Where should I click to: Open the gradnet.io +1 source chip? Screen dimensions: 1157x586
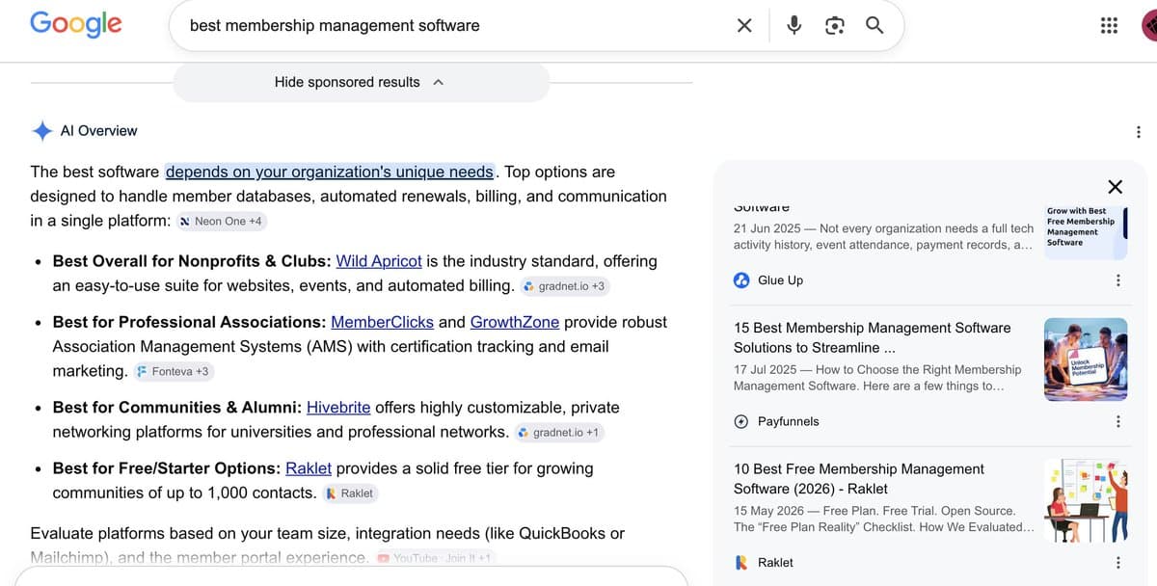[x=559, y=433]
